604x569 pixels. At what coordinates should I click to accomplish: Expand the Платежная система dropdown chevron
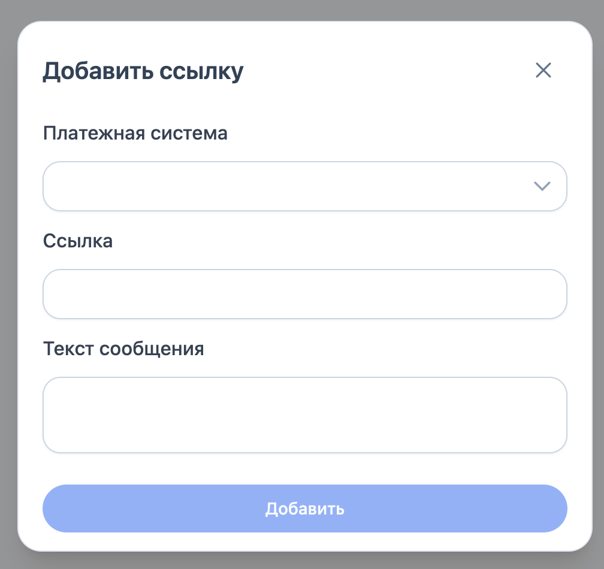(x=542, y=186)
